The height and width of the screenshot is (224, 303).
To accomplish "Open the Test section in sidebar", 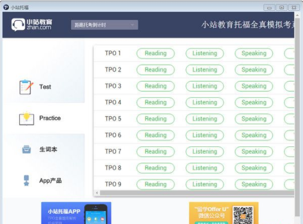I will pos(45,87).
